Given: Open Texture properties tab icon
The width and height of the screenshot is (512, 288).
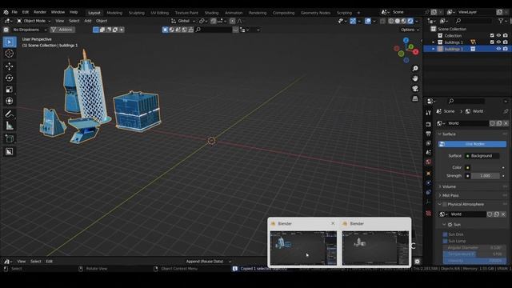Looking at the screenshot, I should pyautogui.click(x=429, y=214).
